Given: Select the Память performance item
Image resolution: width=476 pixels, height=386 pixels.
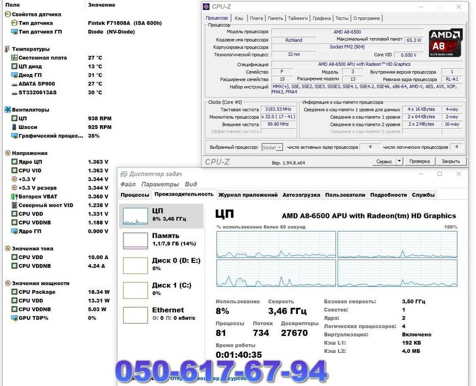Looking at the screenshot, I should pyautogui.click(x=162, y=240).
